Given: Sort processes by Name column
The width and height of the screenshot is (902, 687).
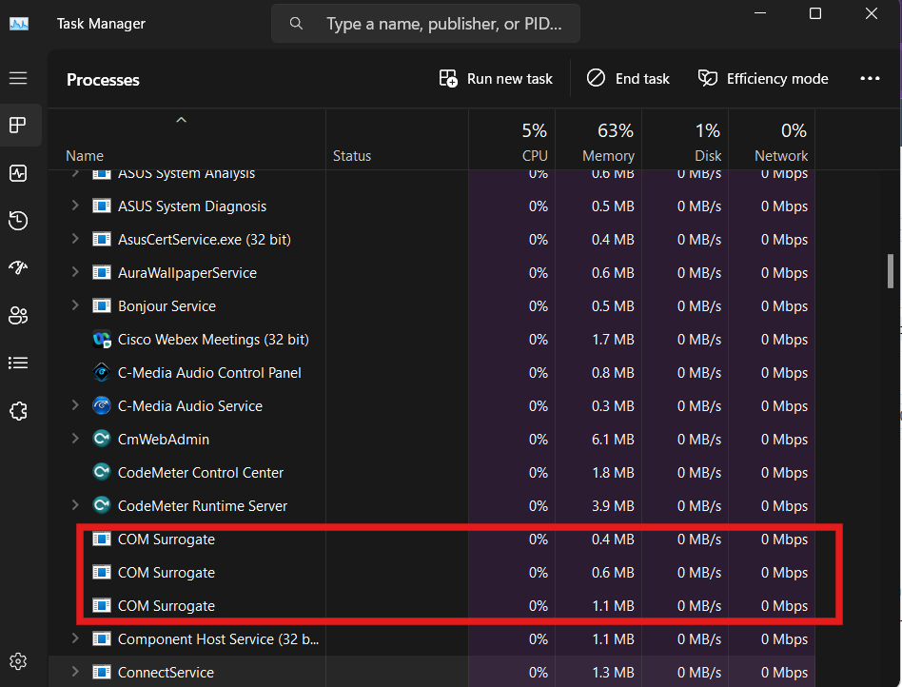Looking at the screenshot, I should 186,140.
